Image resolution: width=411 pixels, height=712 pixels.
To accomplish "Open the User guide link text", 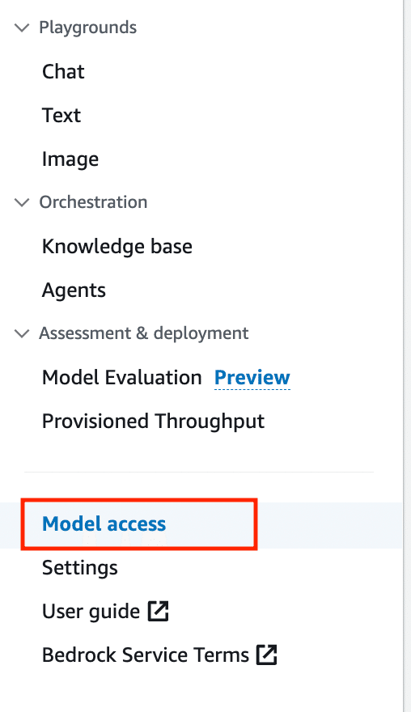I will 91,612.
